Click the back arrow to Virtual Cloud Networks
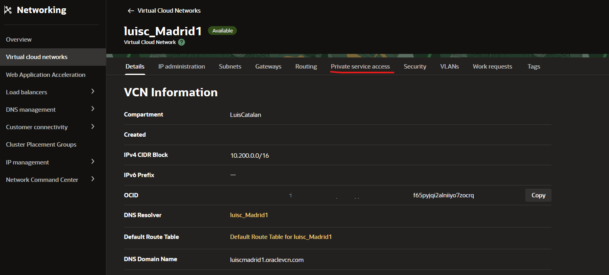Image resolution: width=609 pixels, height=275 pixels. click(131, 11)
